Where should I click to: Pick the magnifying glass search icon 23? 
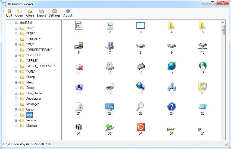(x=141, y=106)
